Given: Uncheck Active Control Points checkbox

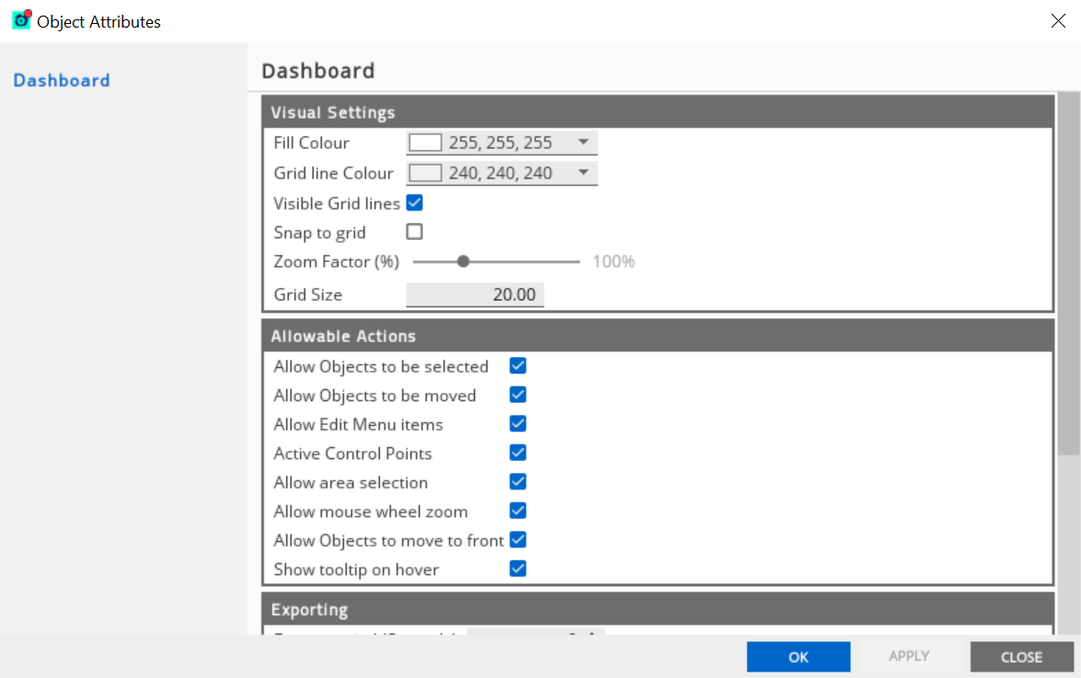Looking at the screenshot, I should pos(518,452).
